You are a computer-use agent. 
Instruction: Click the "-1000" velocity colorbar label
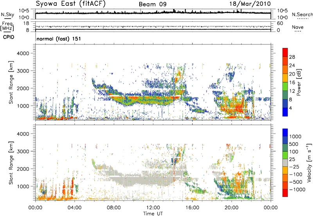297,189
